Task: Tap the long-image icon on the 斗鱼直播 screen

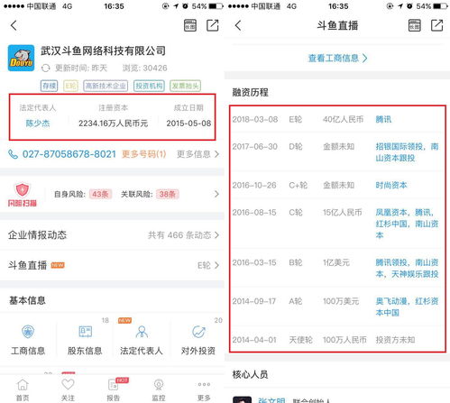Action: tap(415, 25)
